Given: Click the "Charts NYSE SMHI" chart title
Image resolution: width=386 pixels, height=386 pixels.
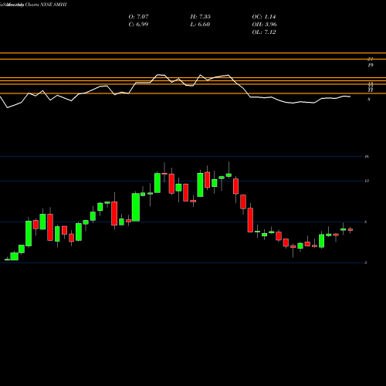Looking at the screenshot, I should pos(46,5).
